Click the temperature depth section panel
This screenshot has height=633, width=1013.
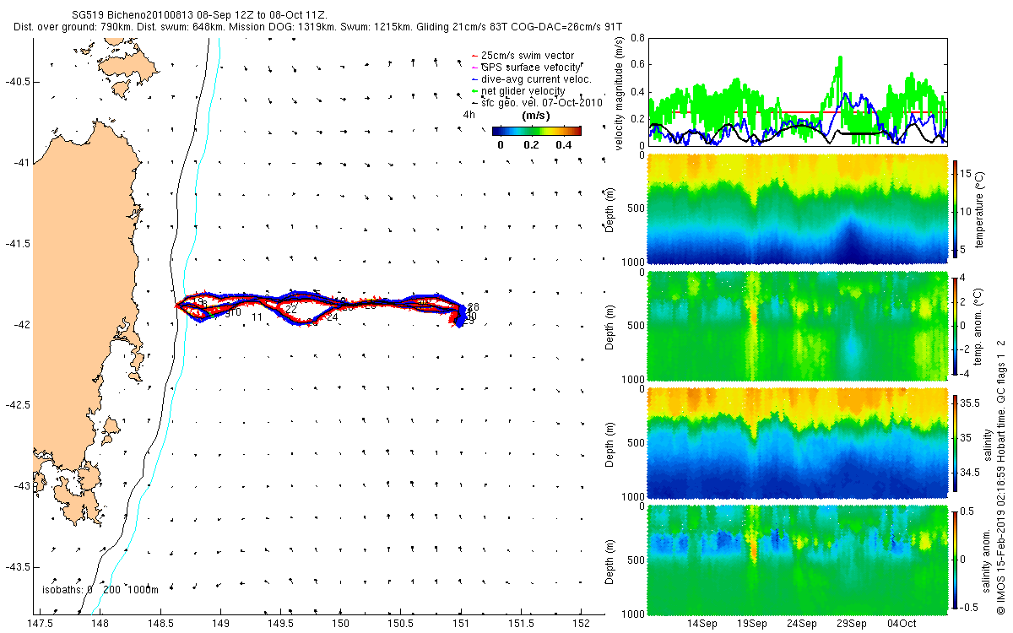tap(798, 208)
